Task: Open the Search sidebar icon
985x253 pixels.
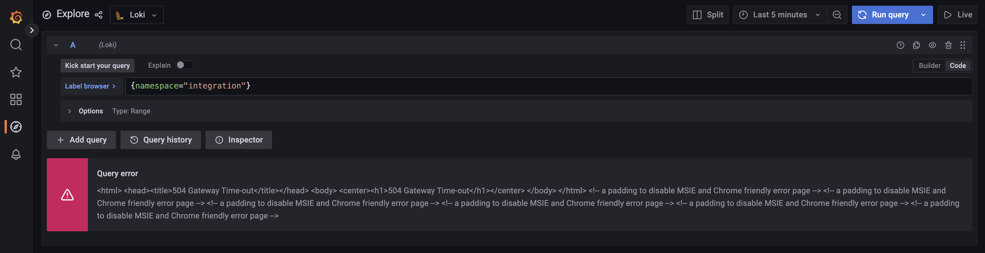Action: tap(16, 45)
